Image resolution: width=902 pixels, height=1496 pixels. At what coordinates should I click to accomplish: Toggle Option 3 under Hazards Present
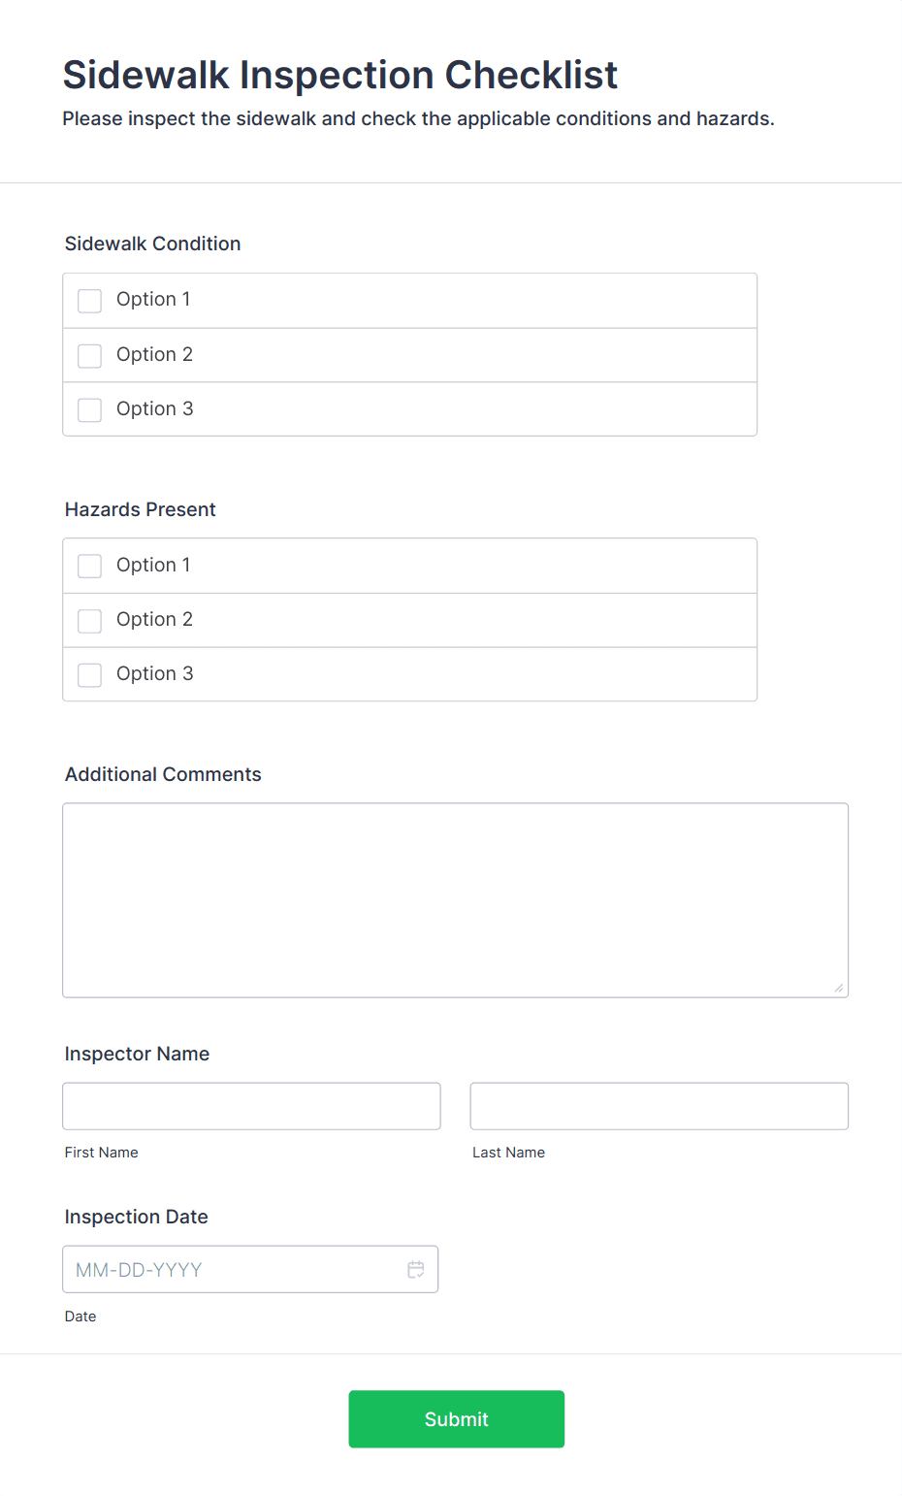coord(90,675)
